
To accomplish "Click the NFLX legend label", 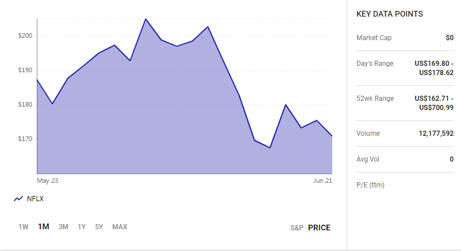I will point(35,199).
